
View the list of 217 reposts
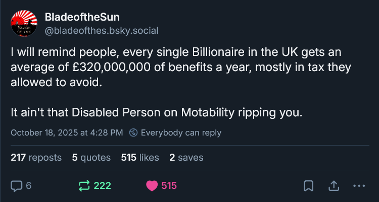pyautogui.click(x=36, y=158)
